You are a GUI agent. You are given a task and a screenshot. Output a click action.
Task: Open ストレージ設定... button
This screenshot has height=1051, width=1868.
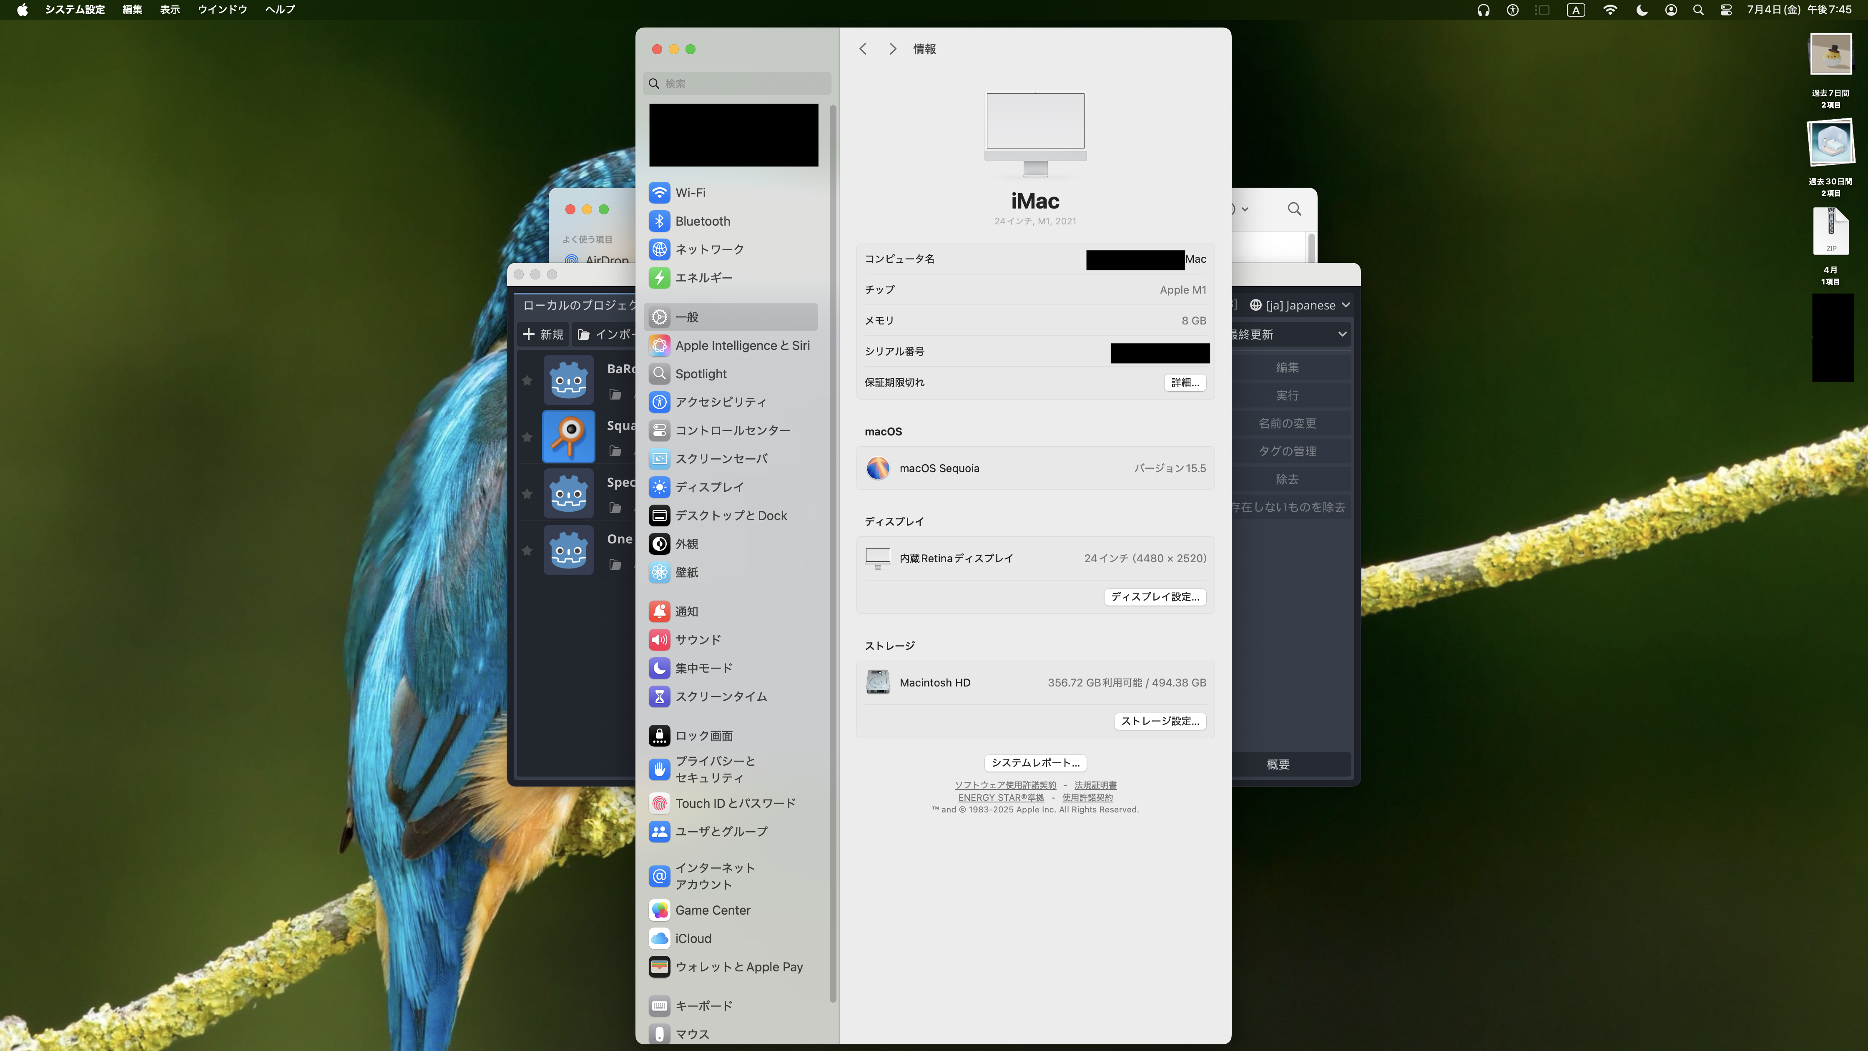point(1160,721)
